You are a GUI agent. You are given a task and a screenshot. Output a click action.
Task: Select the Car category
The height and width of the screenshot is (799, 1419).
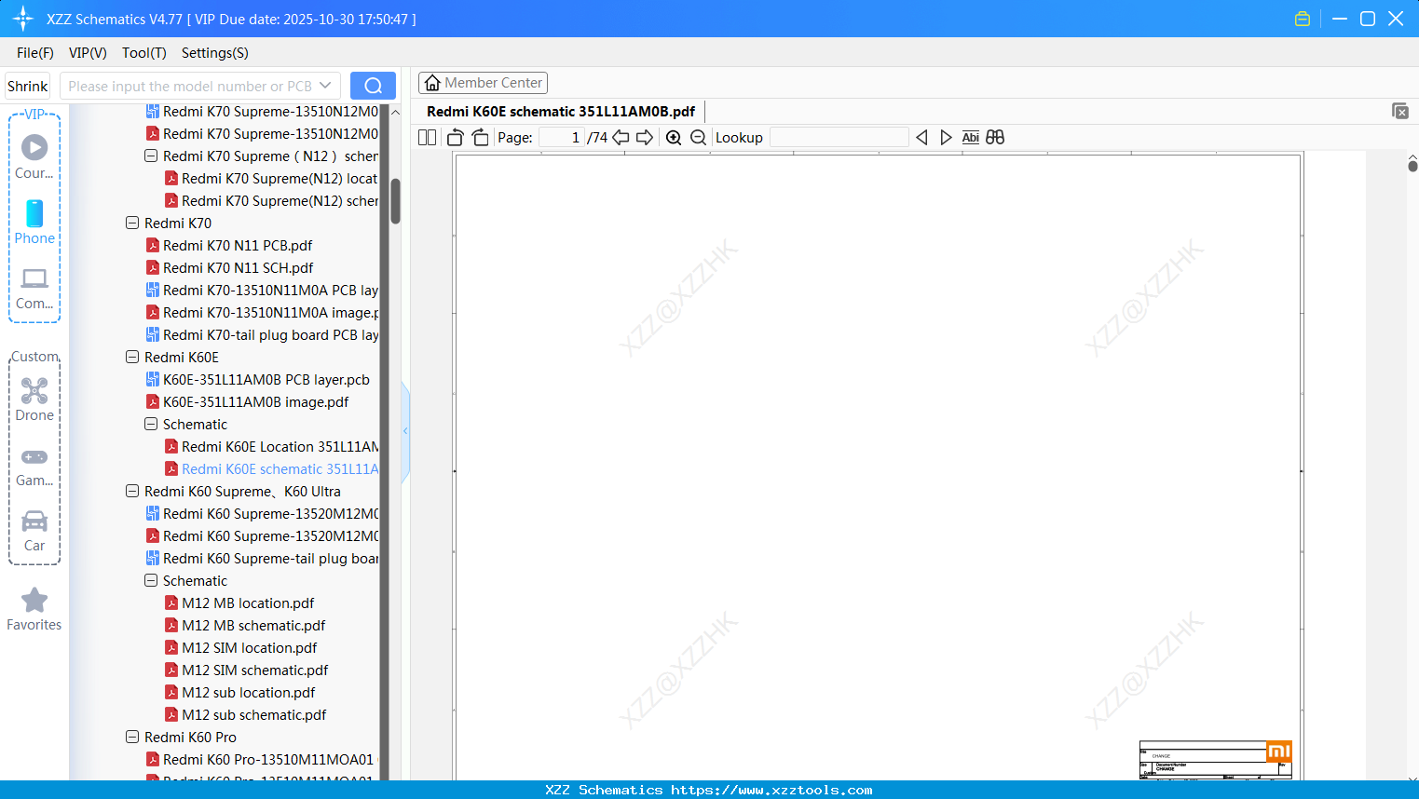[x=34, y=531]
